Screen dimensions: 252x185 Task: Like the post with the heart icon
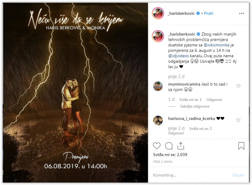click(x=157, y=146)
